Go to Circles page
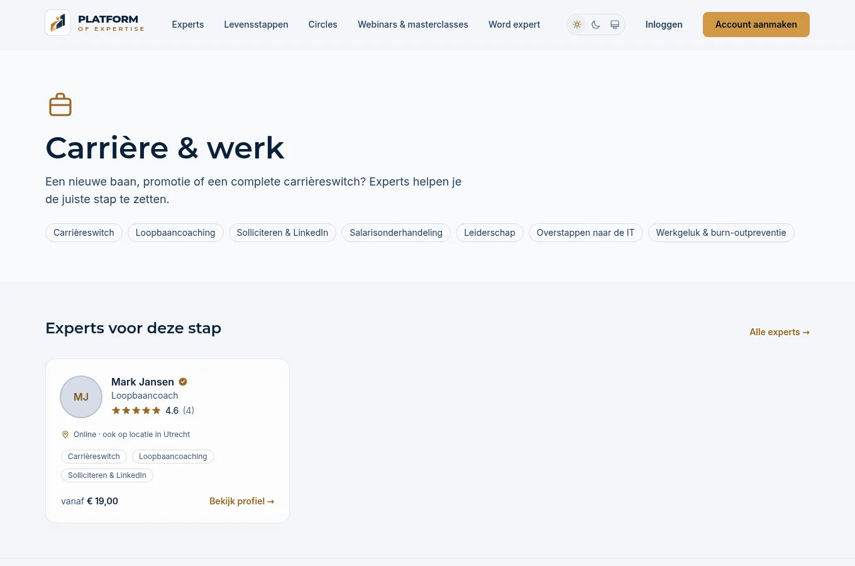This screenshot has height=566, width=855. [323, 25]
